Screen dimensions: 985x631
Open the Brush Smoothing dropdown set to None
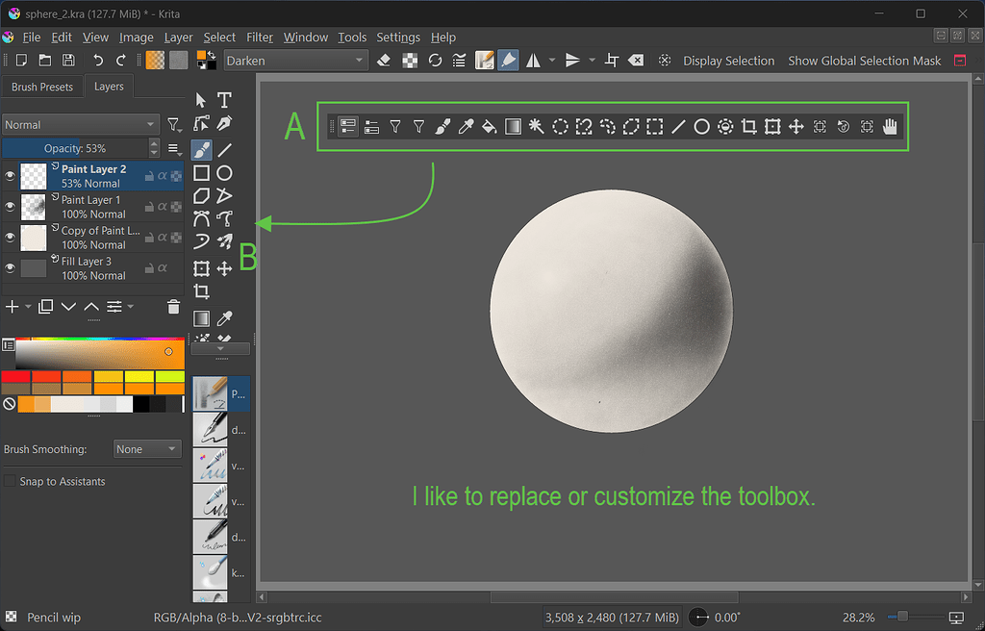click(146, 449)
